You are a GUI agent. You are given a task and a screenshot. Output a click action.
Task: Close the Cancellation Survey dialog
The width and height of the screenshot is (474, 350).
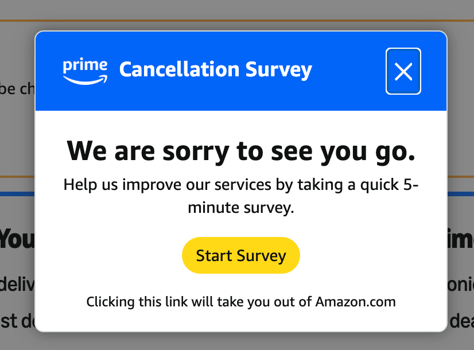(403, 71)
